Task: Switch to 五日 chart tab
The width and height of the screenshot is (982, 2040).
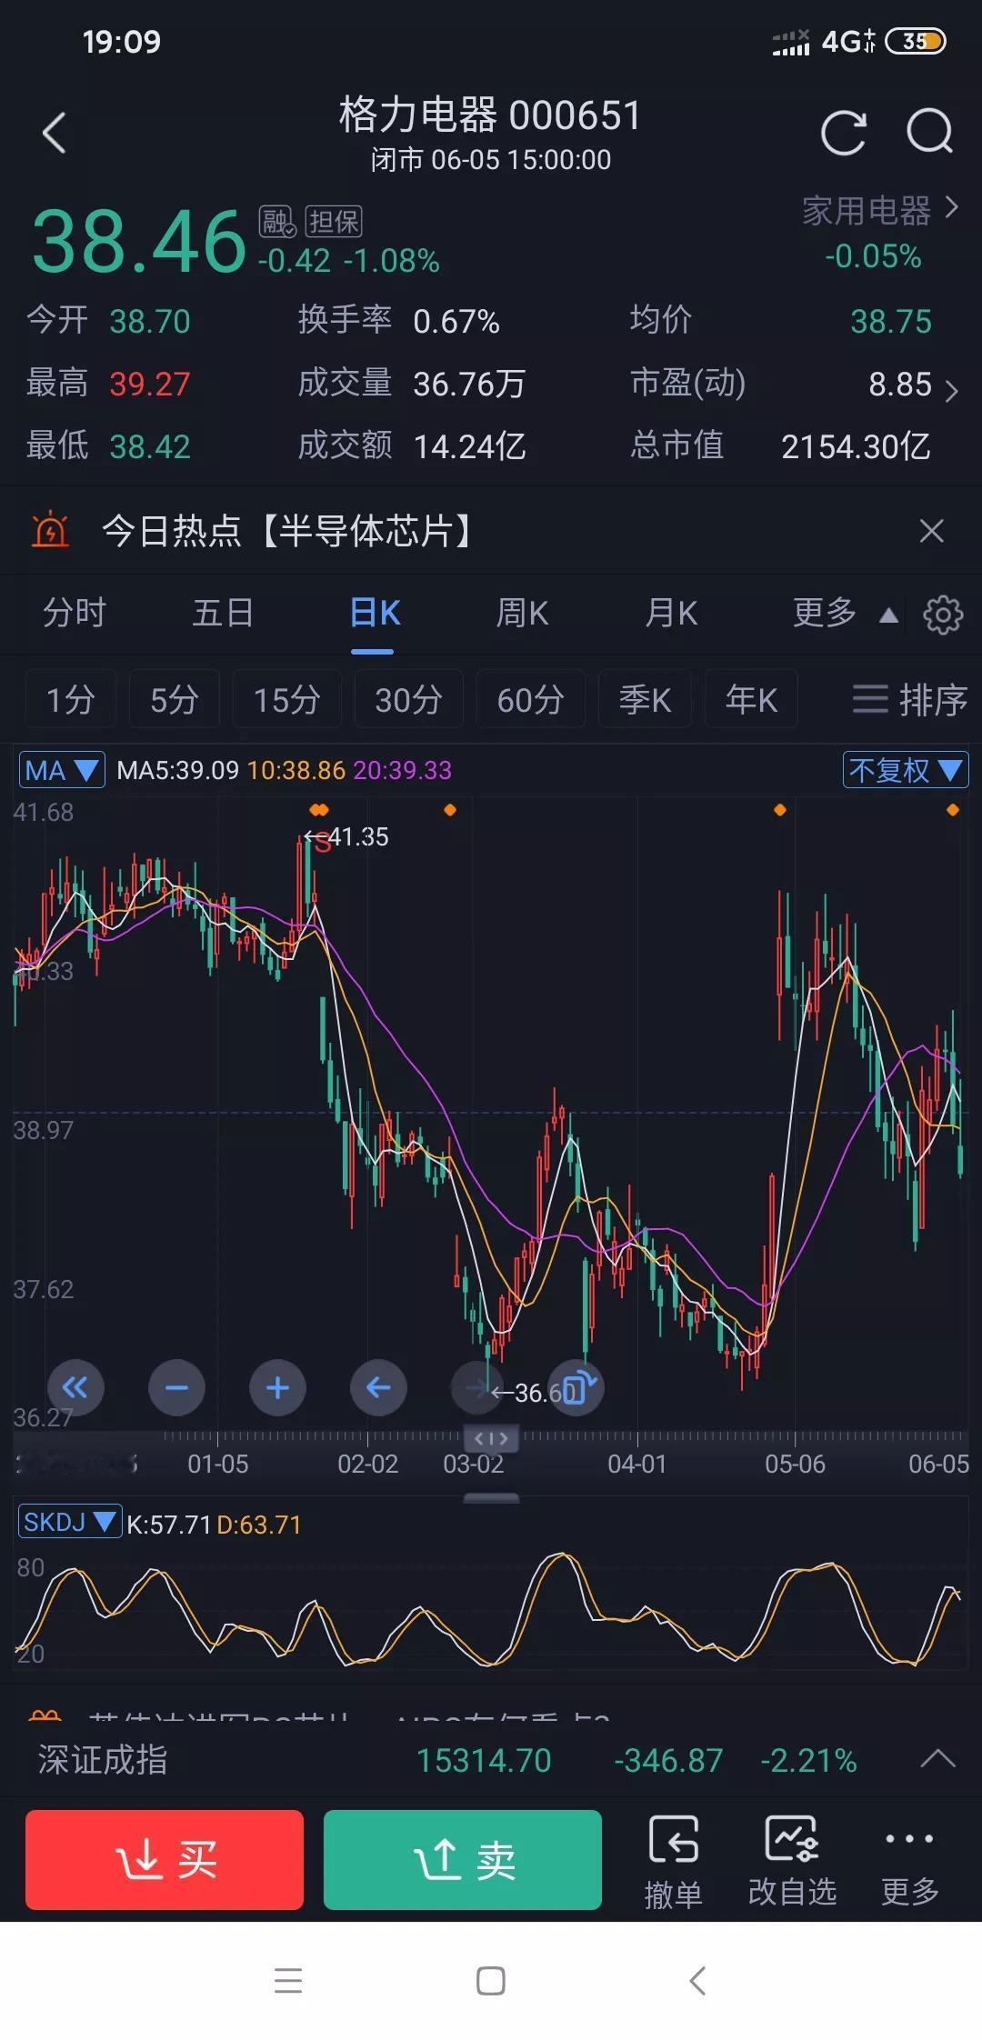Action: pyautogui.click(x=223, y=614)
